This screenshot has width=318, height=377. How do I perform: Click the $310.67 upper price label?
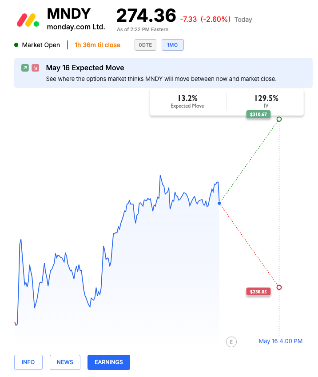pos(258,114)
